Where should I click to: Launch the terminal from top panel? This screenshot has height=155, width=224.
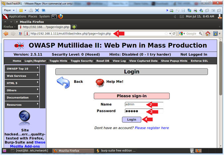(x=54, y=17)
